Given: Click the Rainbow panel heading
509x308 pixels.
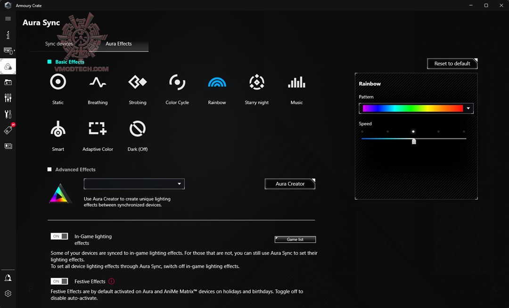Looking at the screenshot, I should pos(370,84).
